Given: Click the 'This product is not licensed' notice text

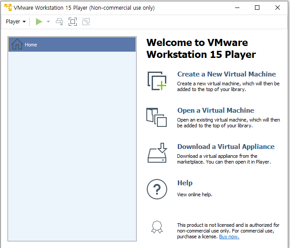Looking at the screenshot, I should tap(228, 231).
